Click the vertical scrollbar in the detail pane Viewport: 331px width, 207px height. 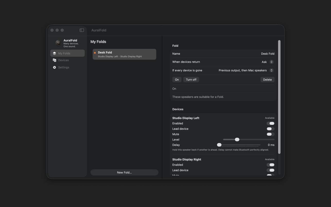279,97
